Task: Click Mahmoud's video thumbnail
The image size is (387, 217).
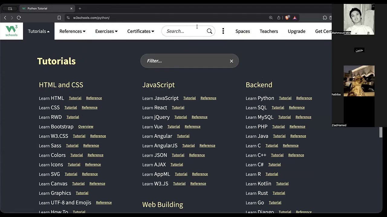Action: tap(359, 19)
